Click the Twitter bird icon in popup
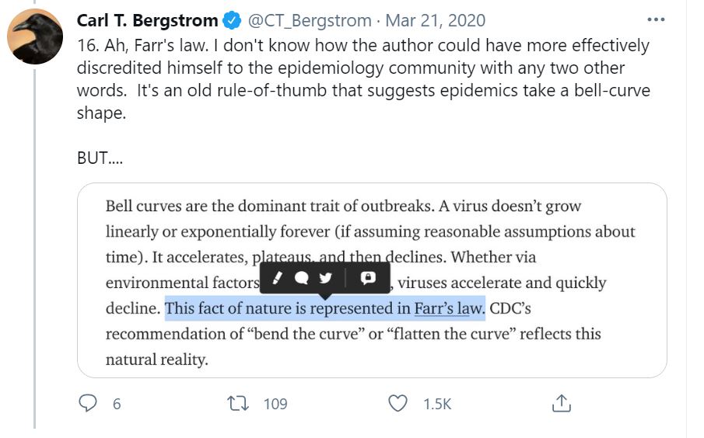704x438 pixels. pyautogui.click(x=326, y=278)
